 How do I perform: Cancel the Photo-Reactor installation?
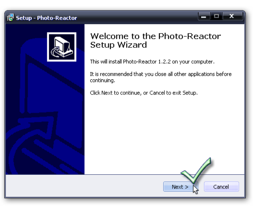click(x=221, y=187)
